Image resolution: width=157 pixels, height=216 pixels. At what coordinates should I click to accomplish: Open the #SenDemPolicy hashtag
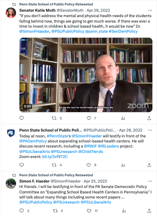pyautogui.click(x=123, y=32)
